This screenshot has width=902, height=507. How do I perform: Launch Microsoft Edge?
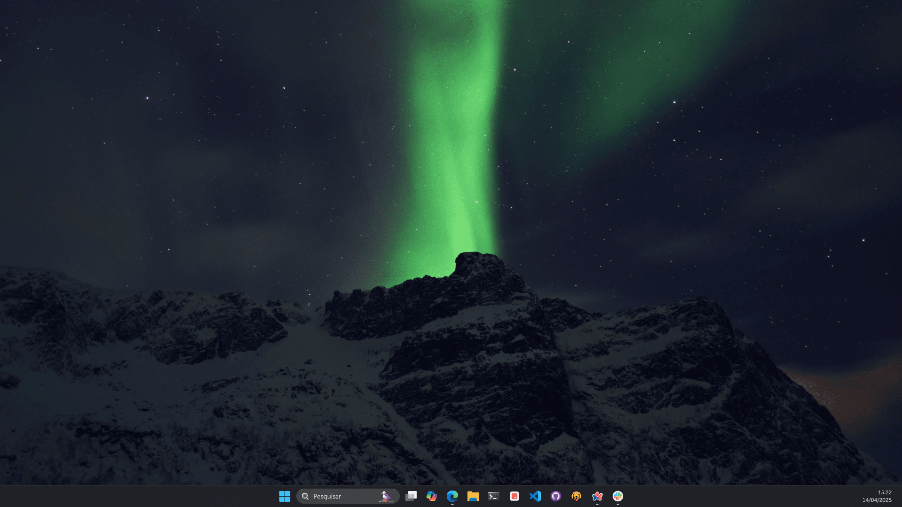pyautogui.click(x=452, y=496)
